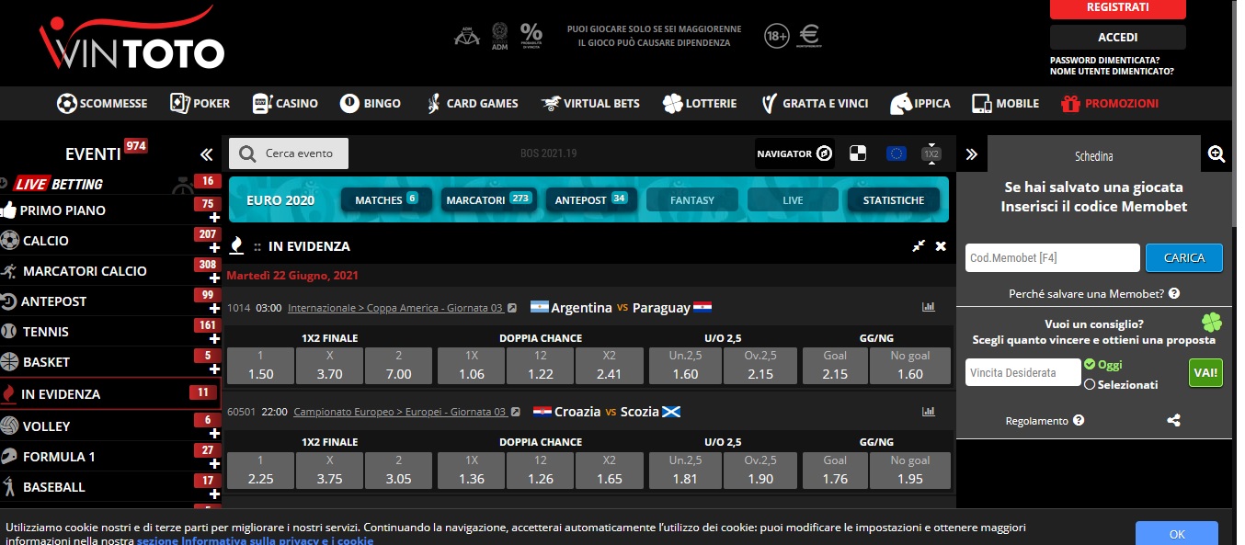Open Gratta e Vinci section
Viewport: 1245px width, 545px height.
(x=815, y=104)
